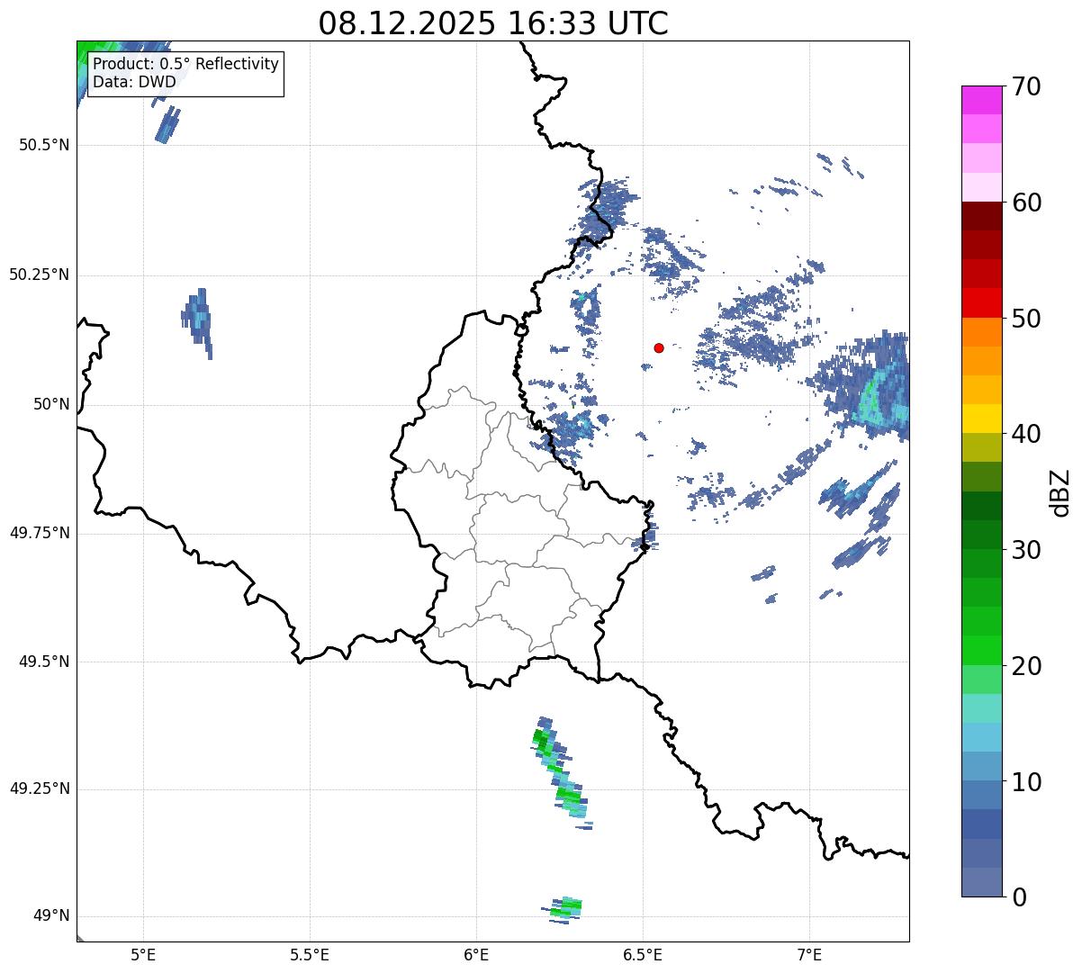The height and width of the screenshot is (973, 1082).
Task: Click the isolated blue echo near 5.2°E
Action: coord(197,322)
